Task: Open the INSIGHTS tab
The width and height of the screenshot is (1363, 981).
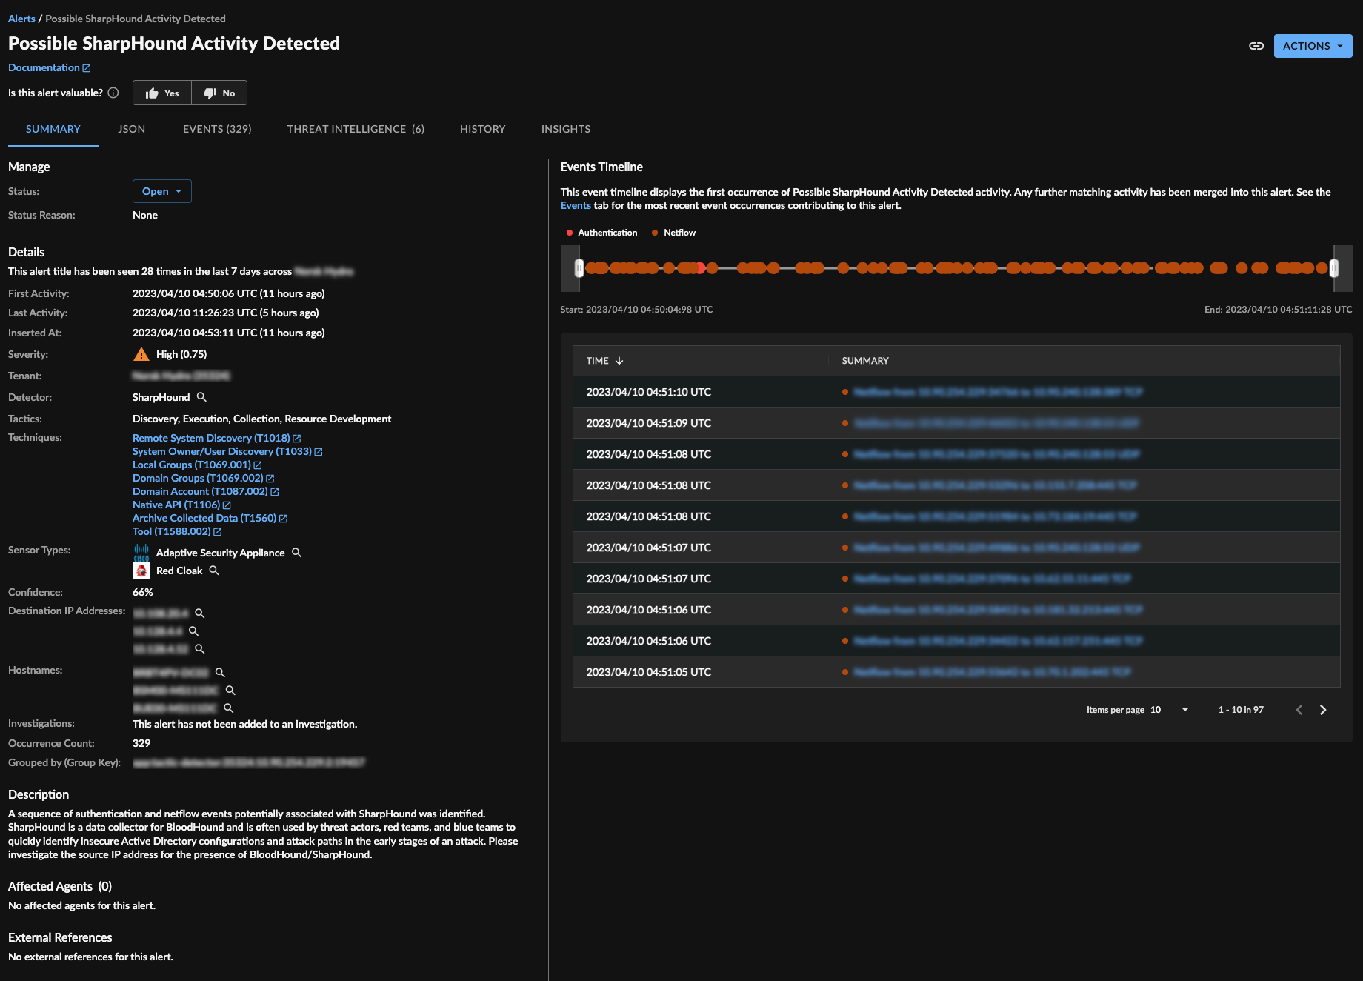Action: point(566,129)
